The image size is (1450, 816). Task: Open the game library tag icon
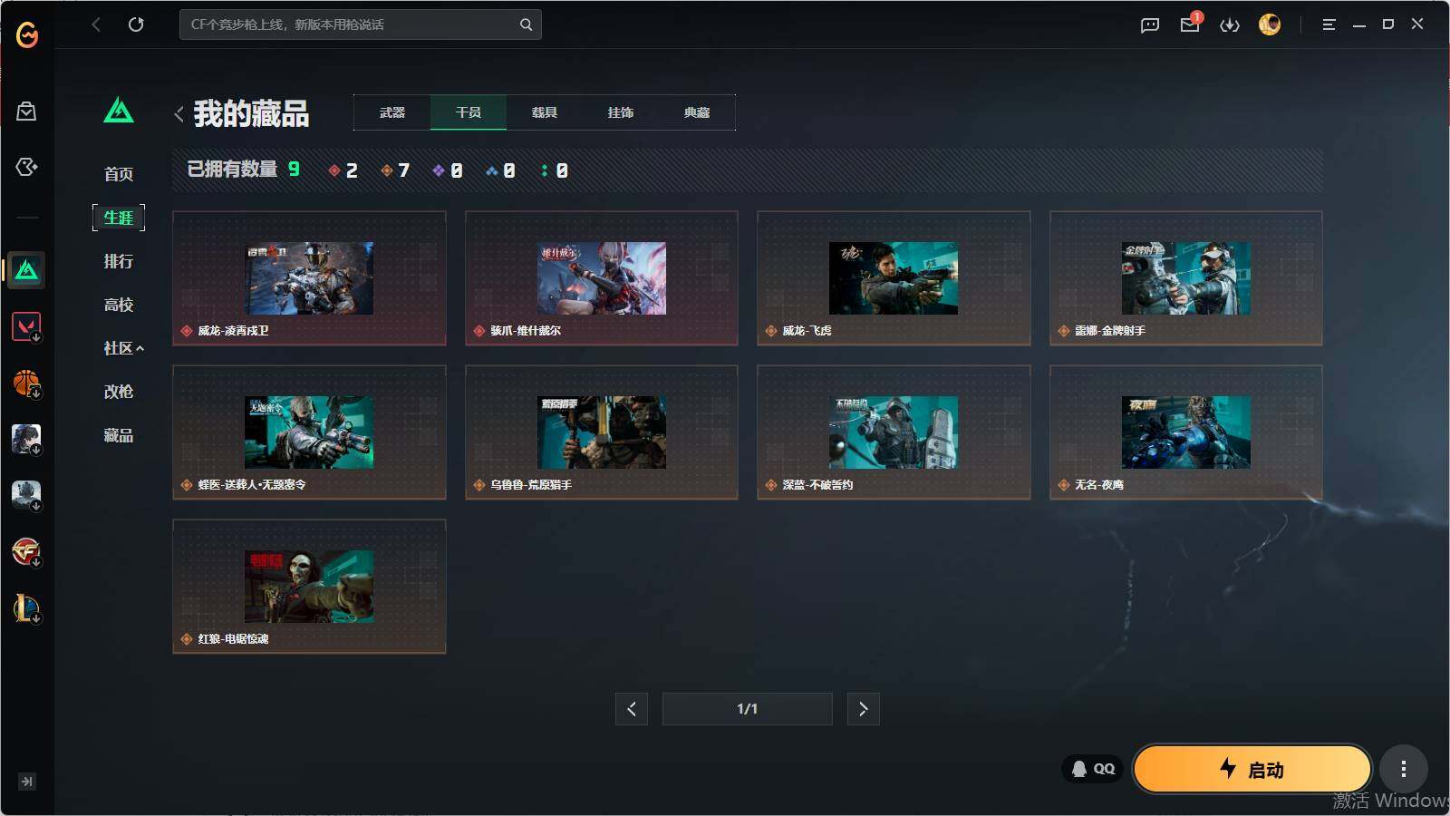27,167
